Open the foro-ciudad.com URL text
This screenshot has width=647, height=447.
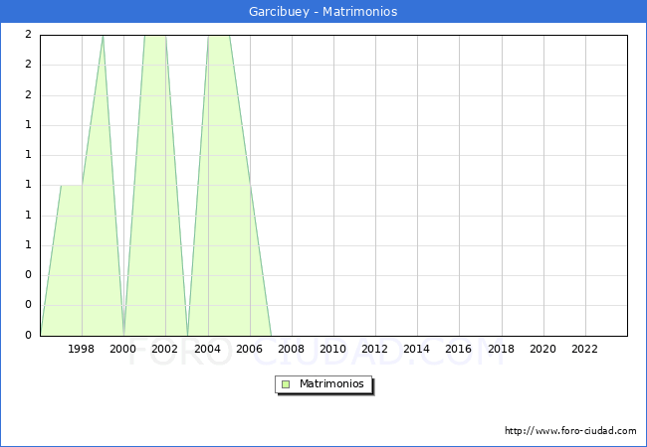coord(570,431)
